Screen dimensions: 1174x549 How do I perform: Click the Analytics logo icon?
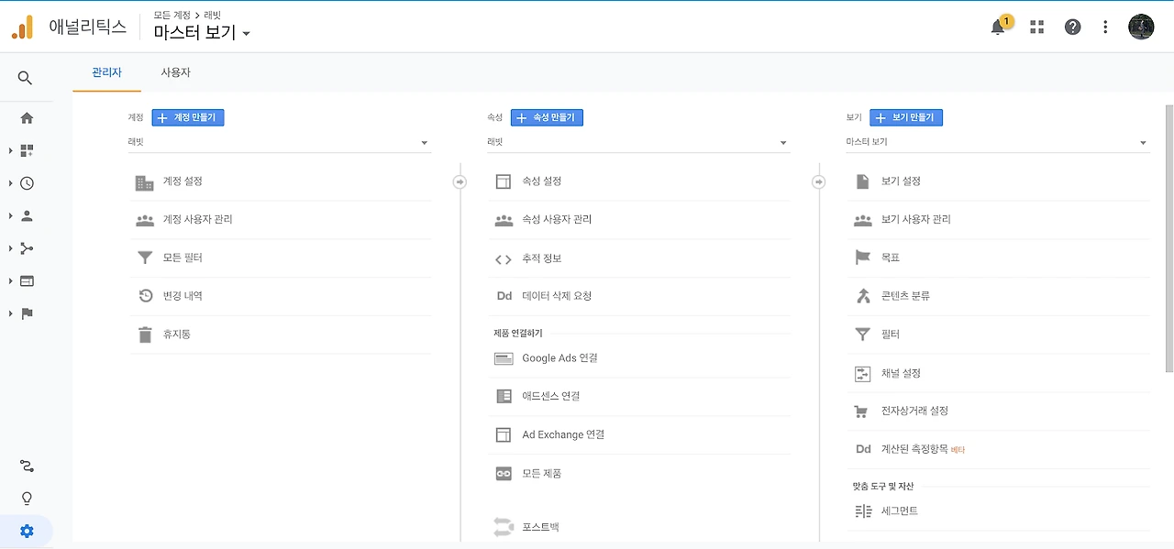[x=22, y=27]
